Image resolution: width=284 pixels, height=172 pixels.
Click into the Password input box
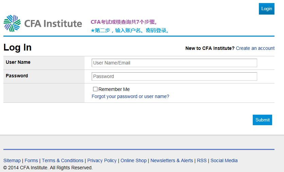[174, 76]
